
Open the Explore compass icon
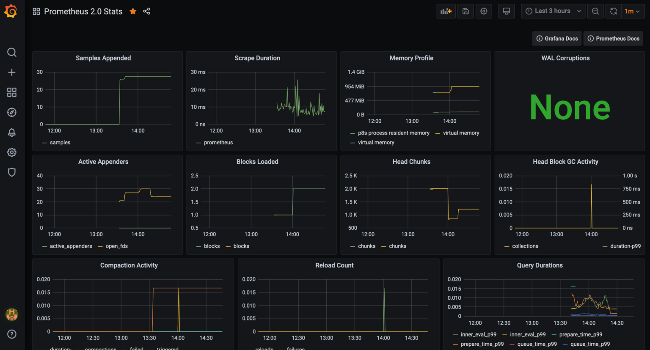click(x=12, y=112)
